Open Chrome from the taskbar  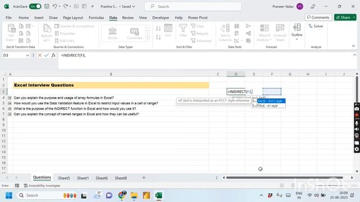pos(122,195)
